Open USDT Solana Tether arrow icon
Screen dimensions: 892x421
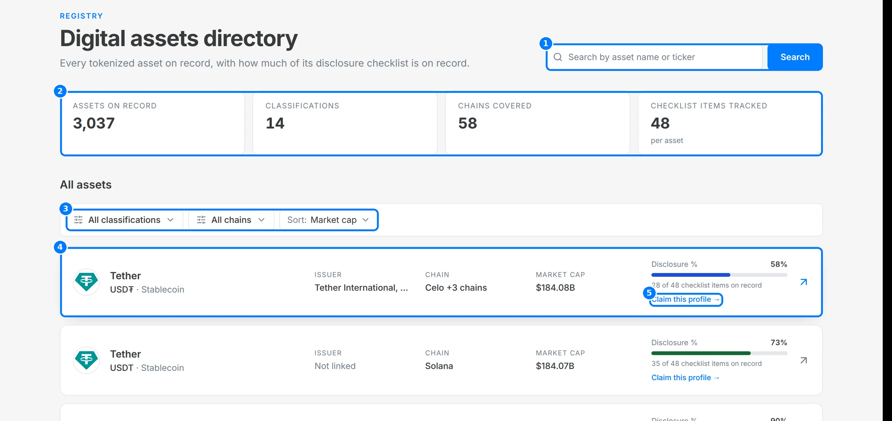804,360
